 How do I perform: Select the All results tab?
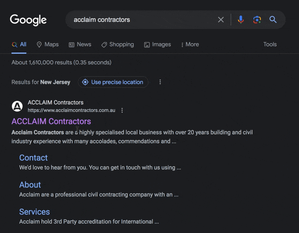pos(19,44)
